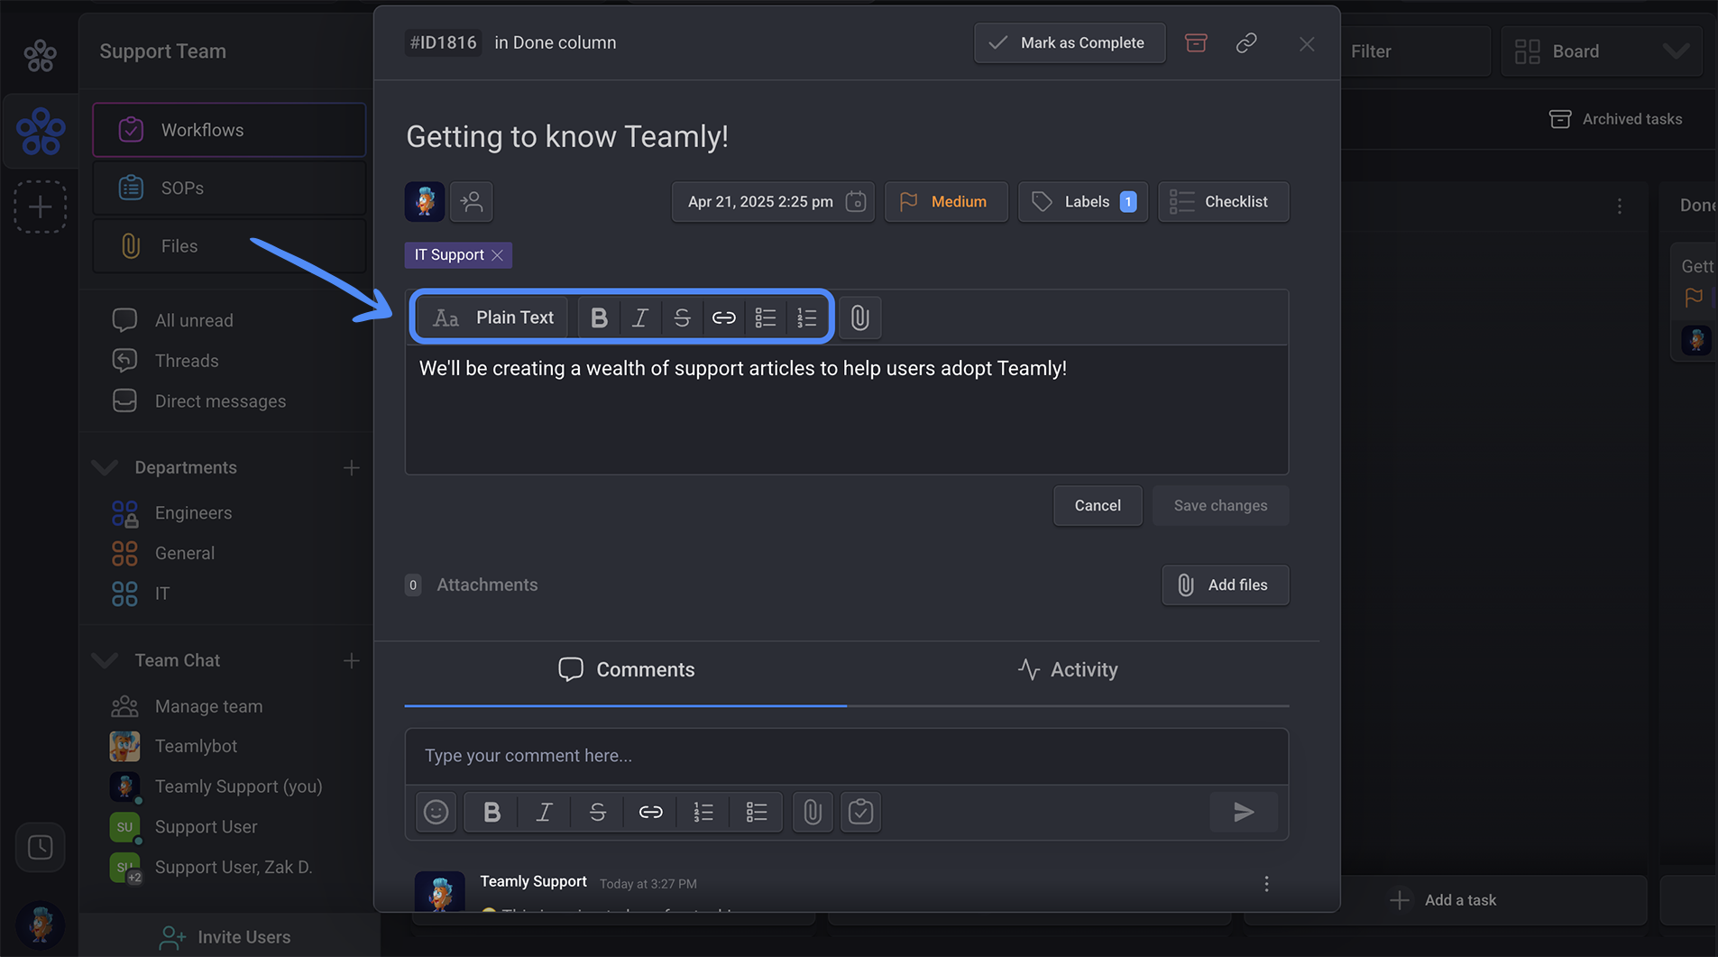1718x957 pixels.
Task: Attach file in comment toolbar
Action: 813,812
